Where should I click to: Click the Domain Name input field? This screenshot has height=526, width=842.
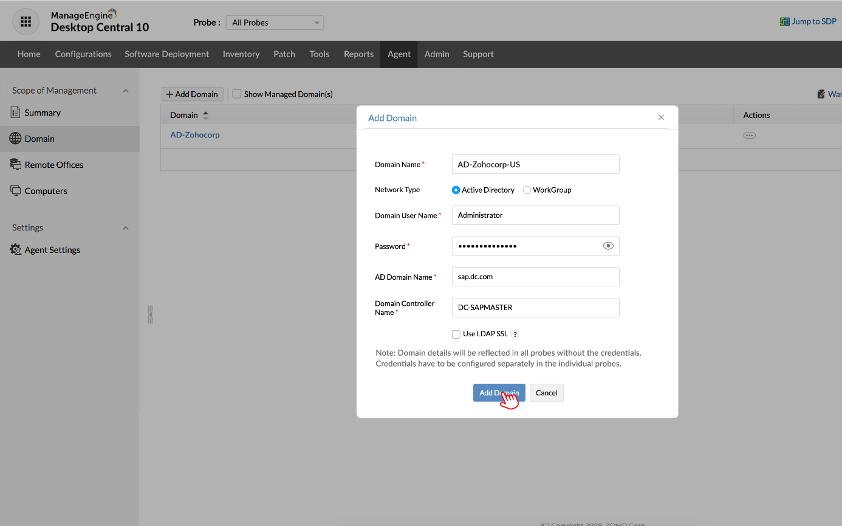536,164
